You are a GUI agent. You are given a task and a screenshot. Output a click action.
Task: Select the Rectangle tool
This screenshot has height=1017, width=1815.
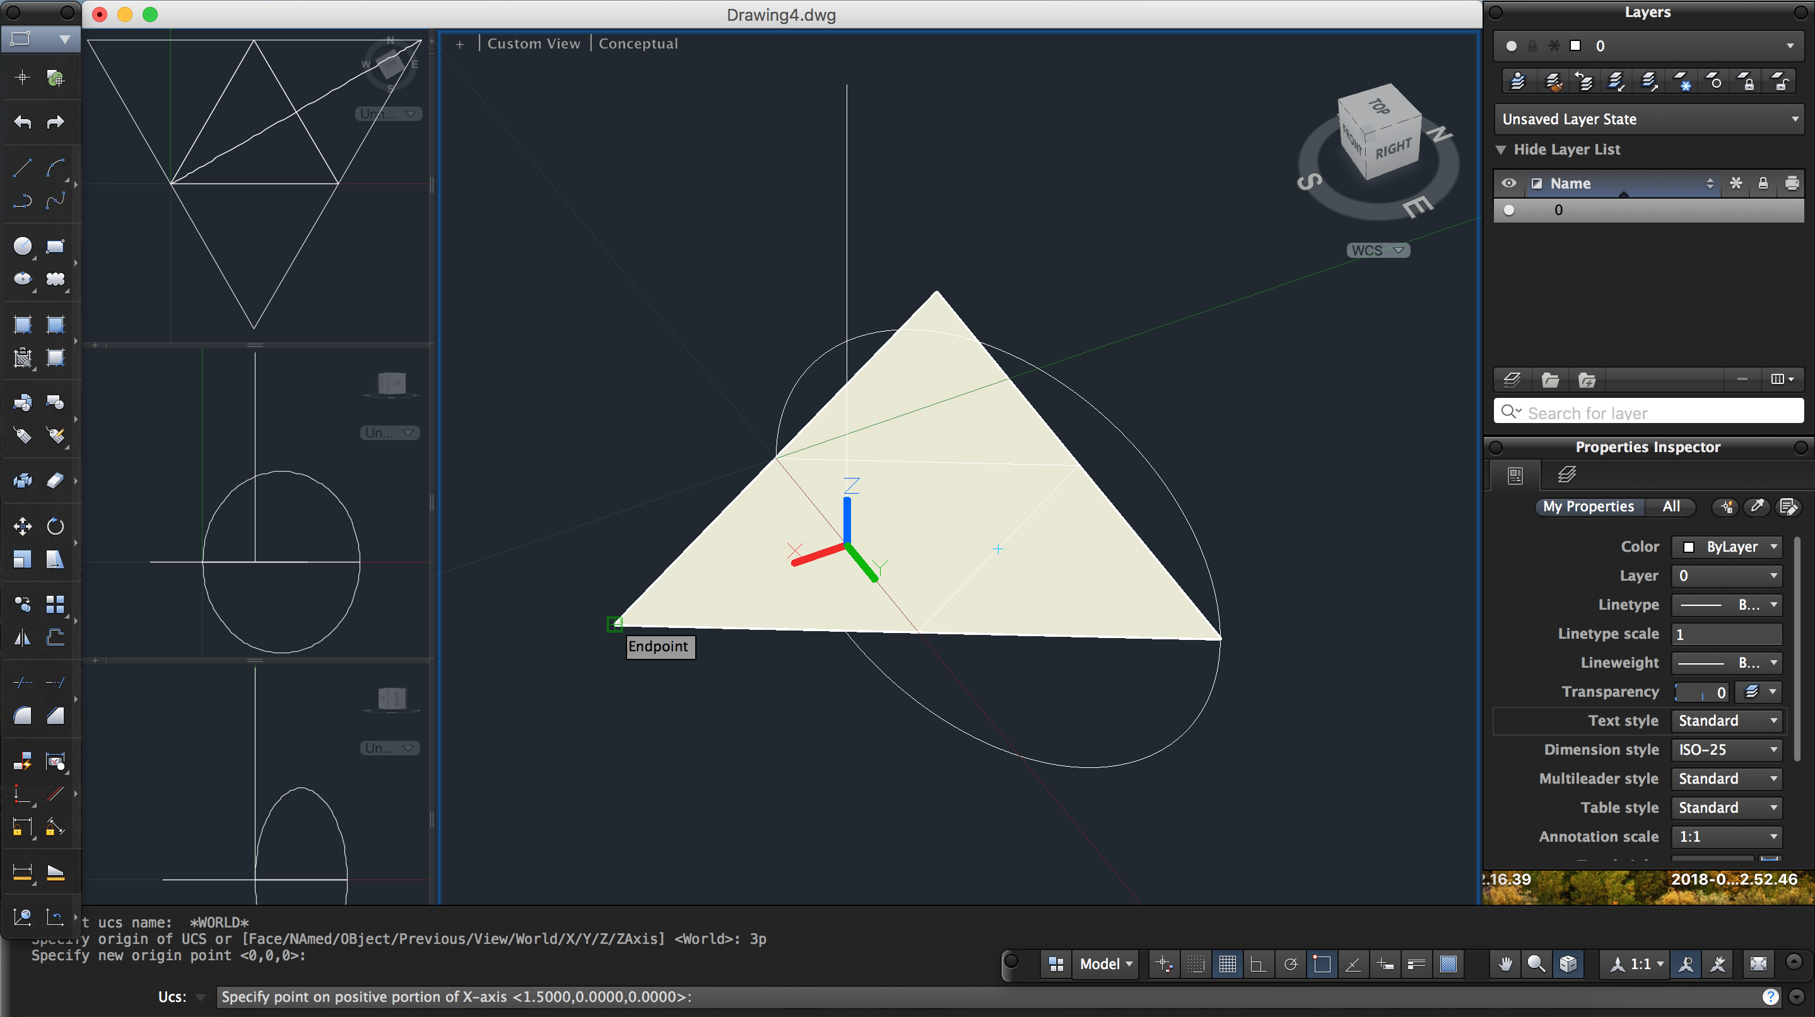[x=55, y=246]
